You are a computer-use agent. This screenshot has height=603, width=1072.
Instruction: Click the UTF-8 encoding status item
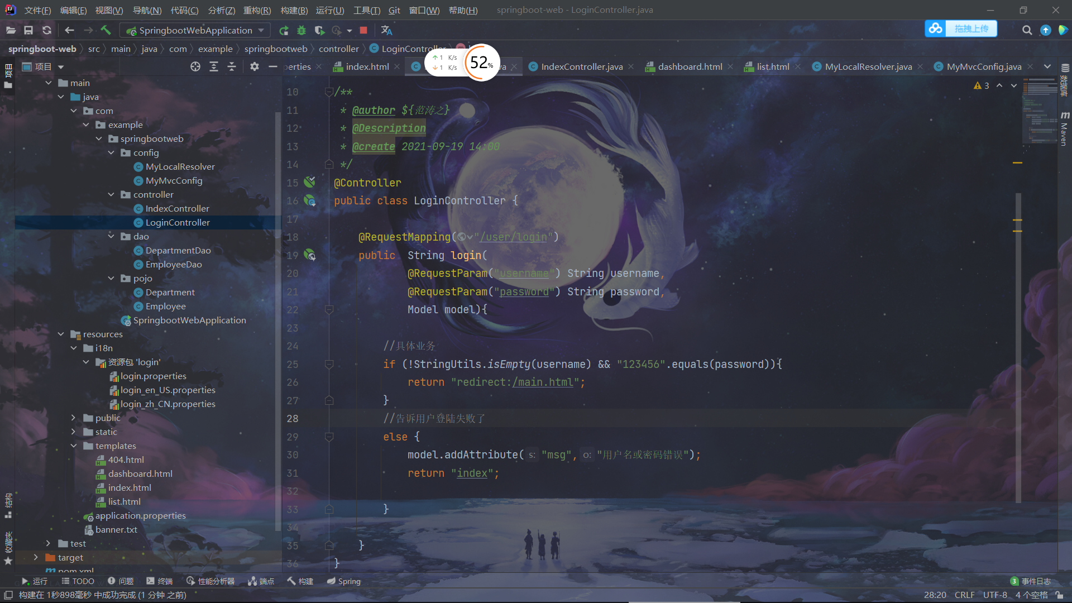(x=995, y=595)
